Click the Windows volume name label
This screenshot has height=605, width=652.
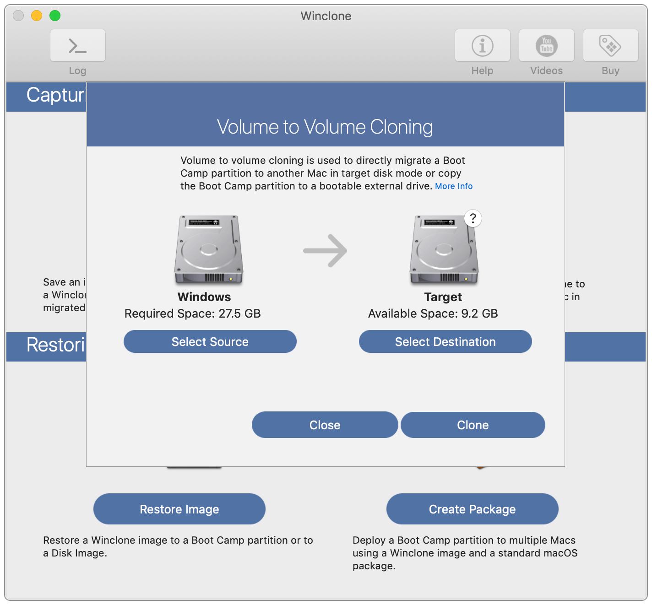(x=204, y=297)
